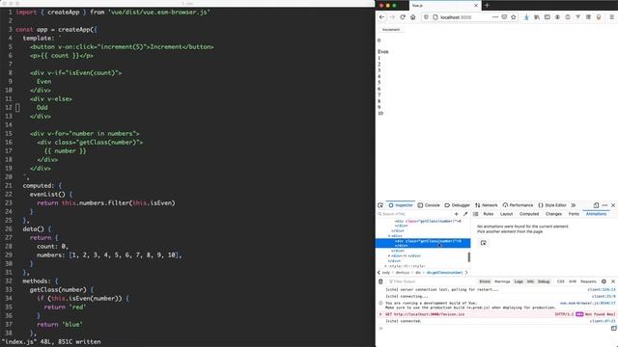Image resolution: width=618 pixels, height=347 pixels.
Task: Toggle the Warnings console filter
Action: [502, 281]
